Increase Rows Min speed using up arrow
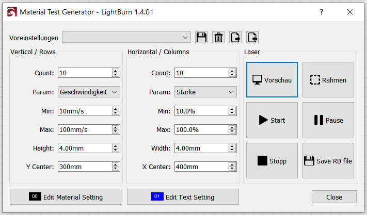The height and width of the screenshot is (215, 367). (116, 109)
